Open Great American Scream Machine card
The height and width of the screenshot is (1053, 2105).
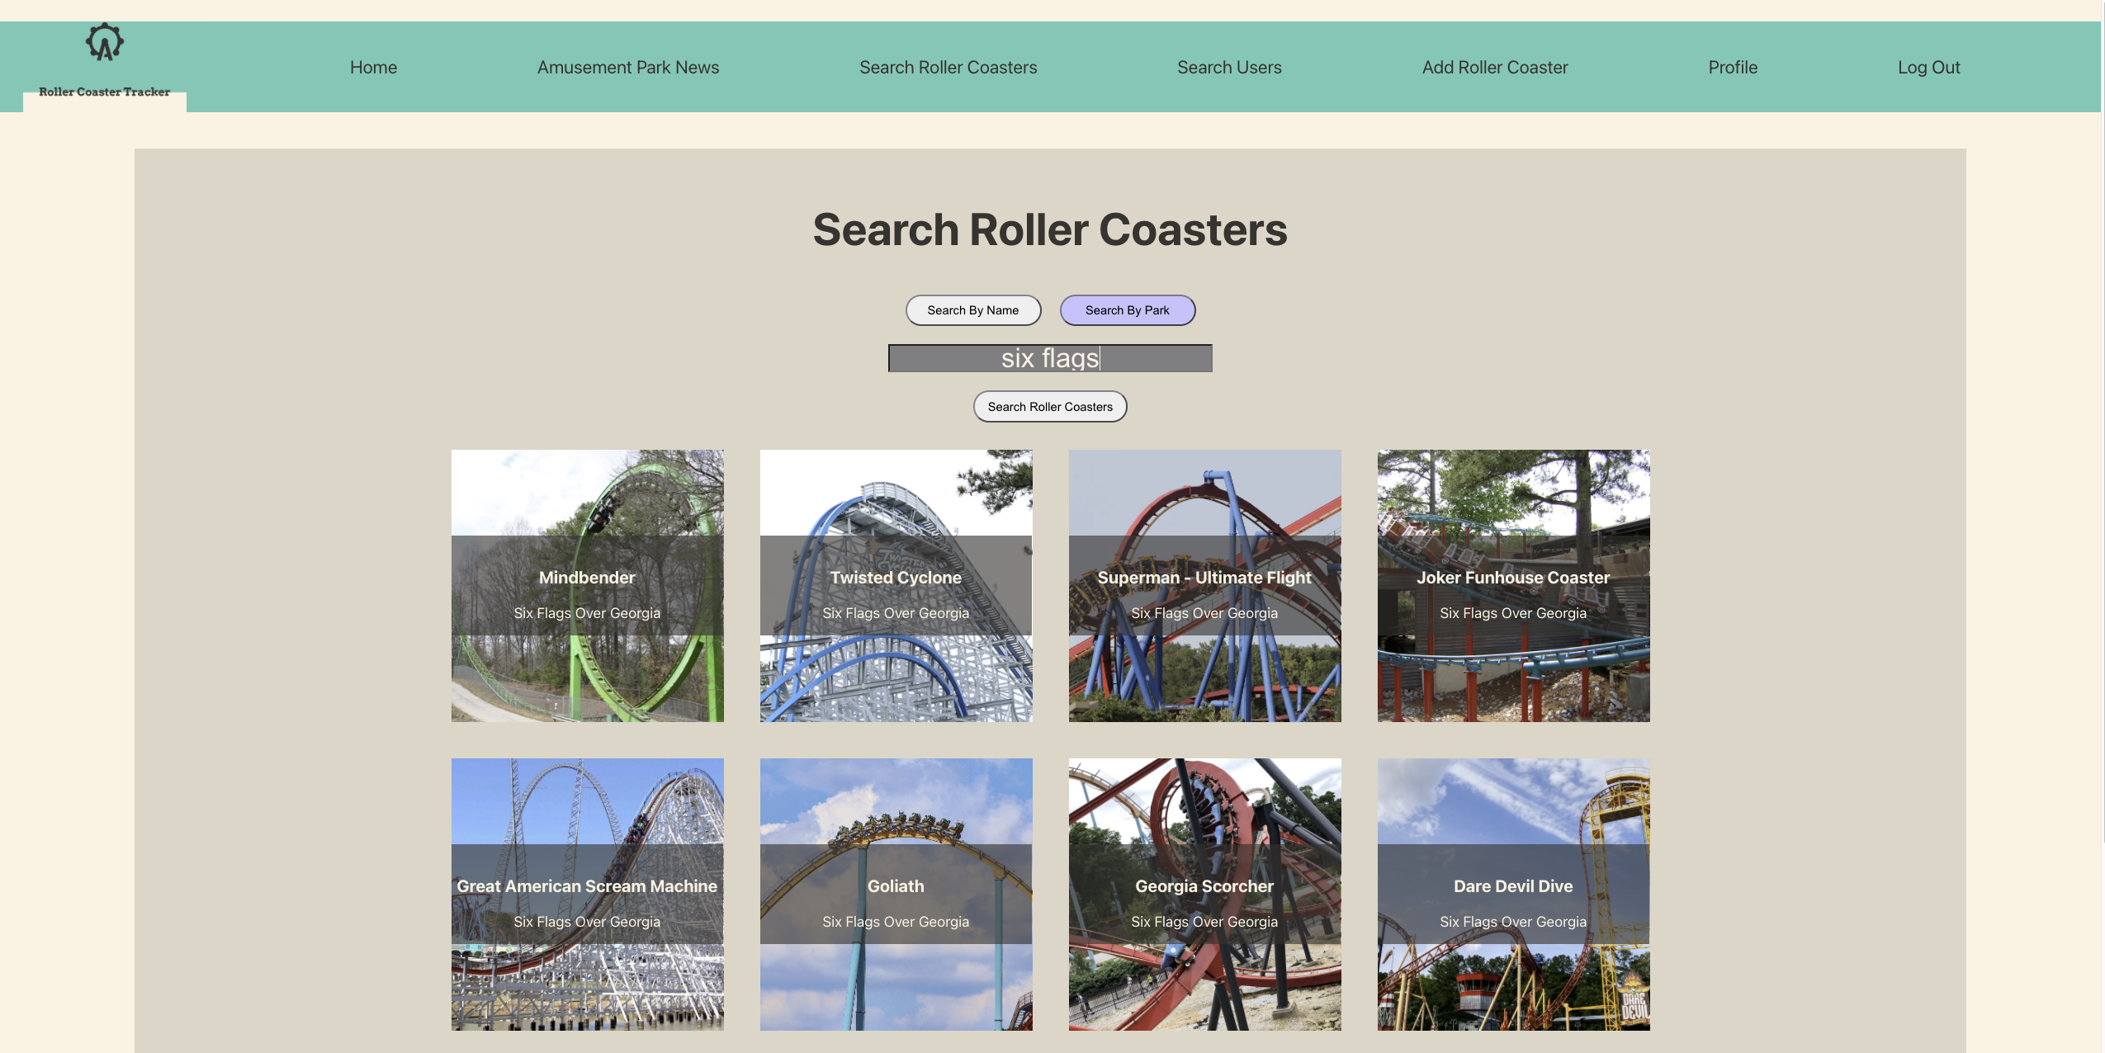point(588,895)
